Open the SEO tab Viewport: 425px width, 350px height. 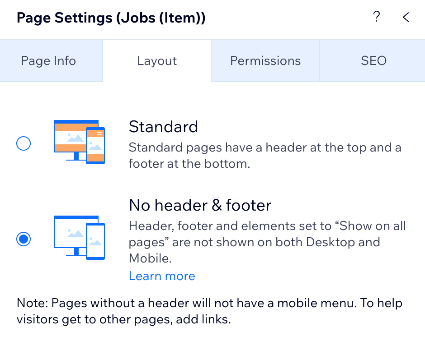pos(373,60)
